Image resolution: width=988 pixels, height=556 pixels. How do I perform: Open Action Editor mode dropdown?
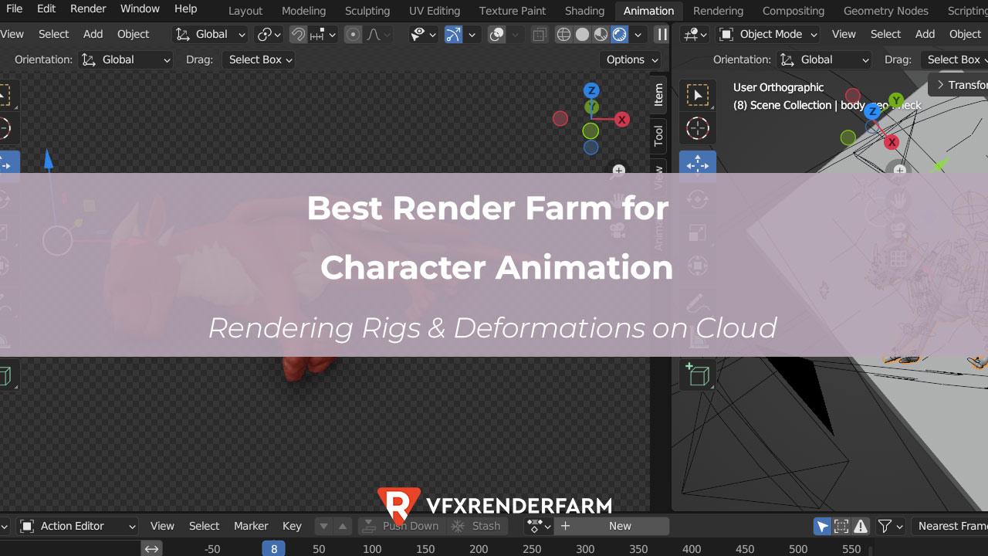click(77, 526)
